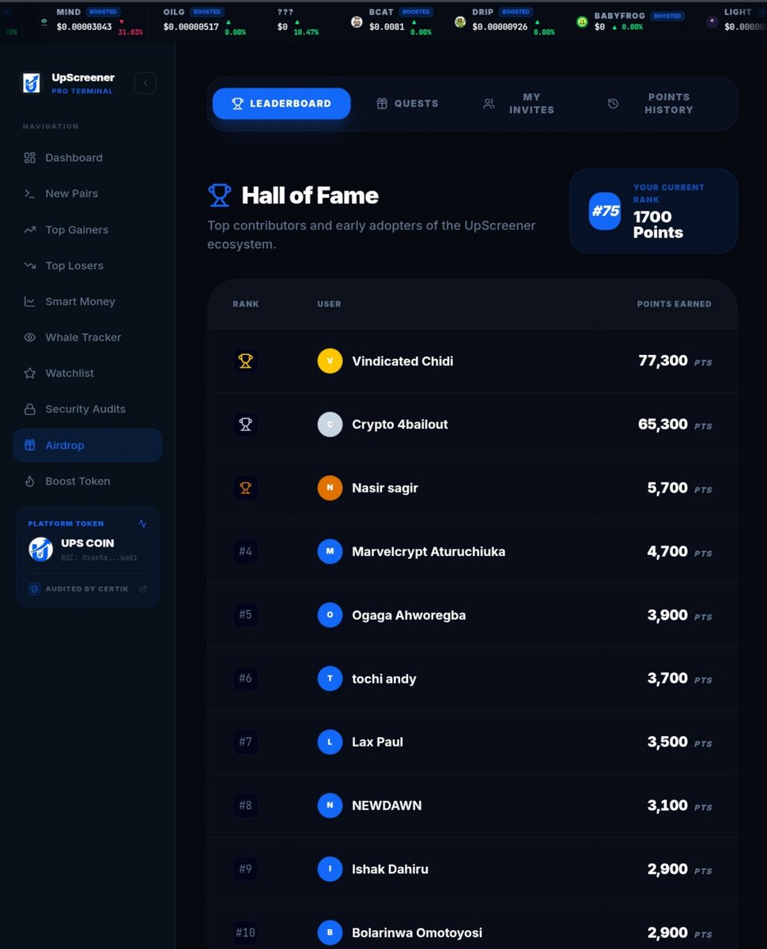Select the user name Lax Paul
Screen dimensions: 767x949
pos(377,742)
